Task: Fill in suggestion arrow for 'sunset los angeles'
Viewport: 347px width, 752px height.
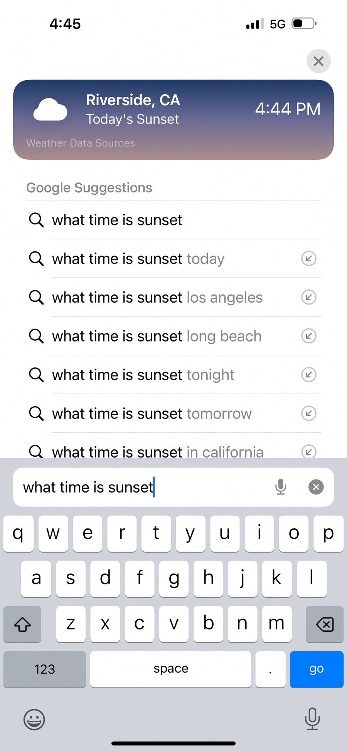Action: tap(308, 297)
